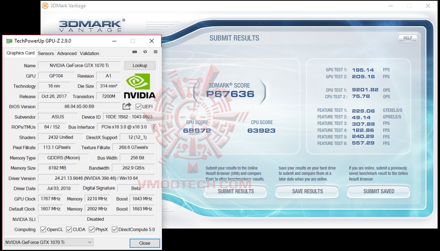Click the Lookup button
Image resolution: width=440 pixels, height=251 pixels.
pos(140,66)
